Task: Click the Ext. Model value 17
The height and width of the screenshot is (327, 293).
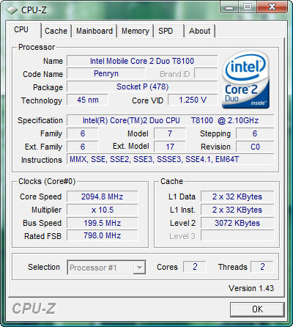Action: coord(170,147)
